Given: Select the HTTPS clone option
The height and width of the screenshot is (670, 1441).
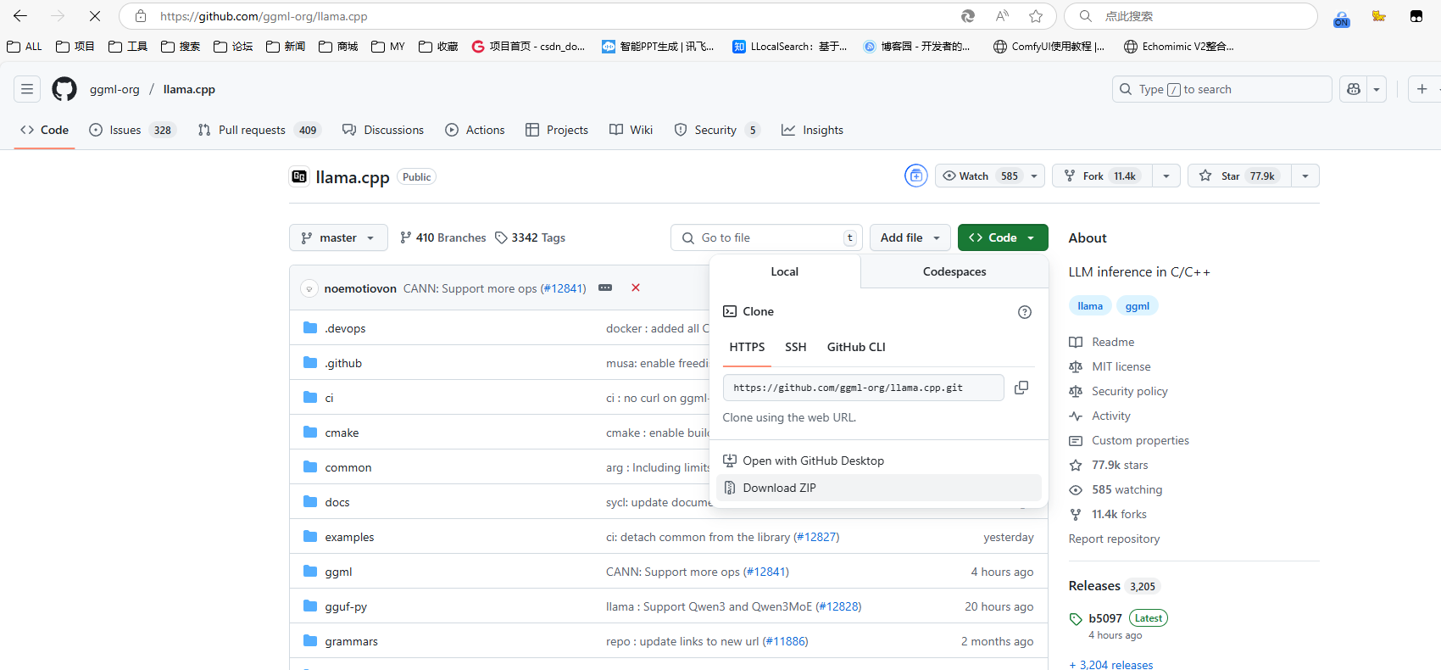Looking at the screenshot, I should tap(747, 347).
